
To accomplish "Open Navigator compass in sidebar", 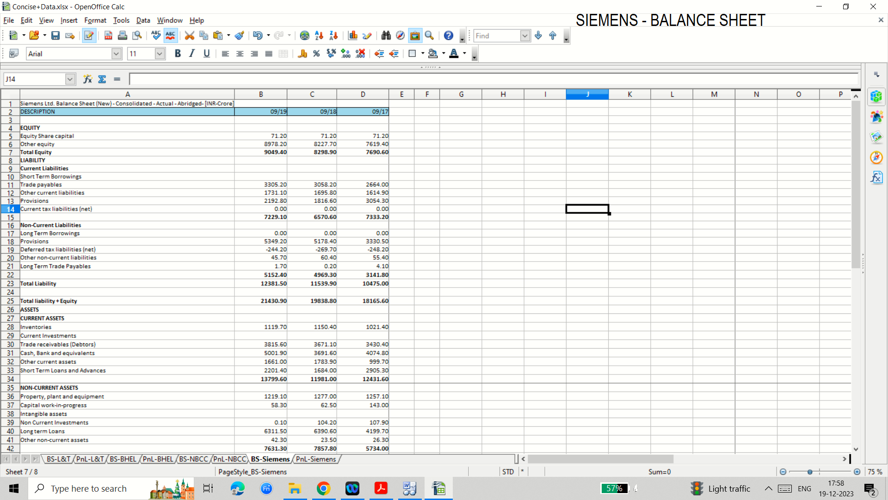I will (876, 157).
